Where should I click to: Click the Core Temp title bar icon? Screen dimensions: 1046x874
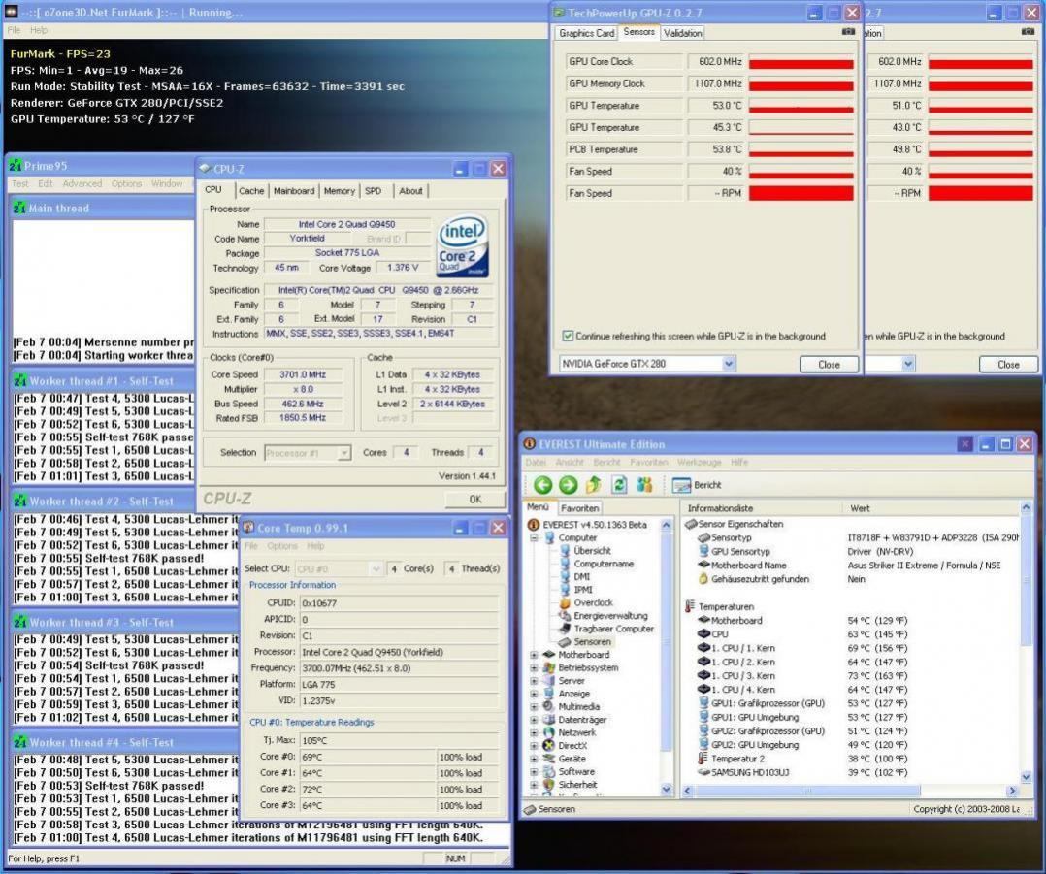[x=248, y=528]
